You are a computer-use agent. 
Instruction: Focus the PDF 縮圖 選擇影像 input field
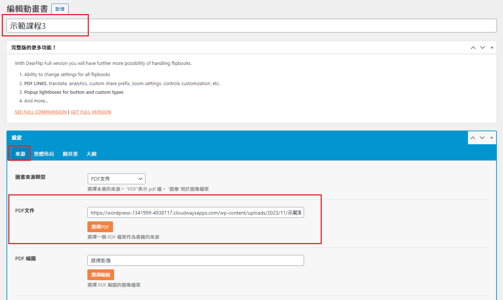[195, 260]
